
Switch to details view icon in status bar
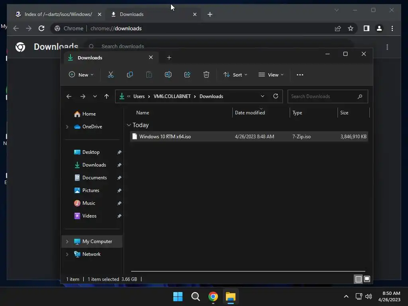click(358, 279)
